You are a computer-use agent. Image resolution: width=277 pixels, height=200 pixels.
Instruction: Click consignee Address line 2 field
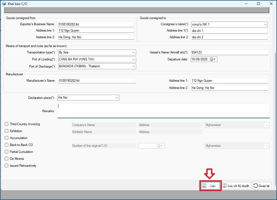(x=229, y=37)
